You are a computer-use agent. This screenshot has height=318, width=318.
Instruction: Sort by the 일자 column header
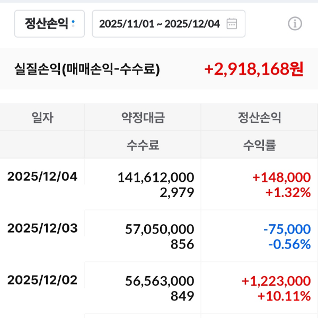click(42, 118)
